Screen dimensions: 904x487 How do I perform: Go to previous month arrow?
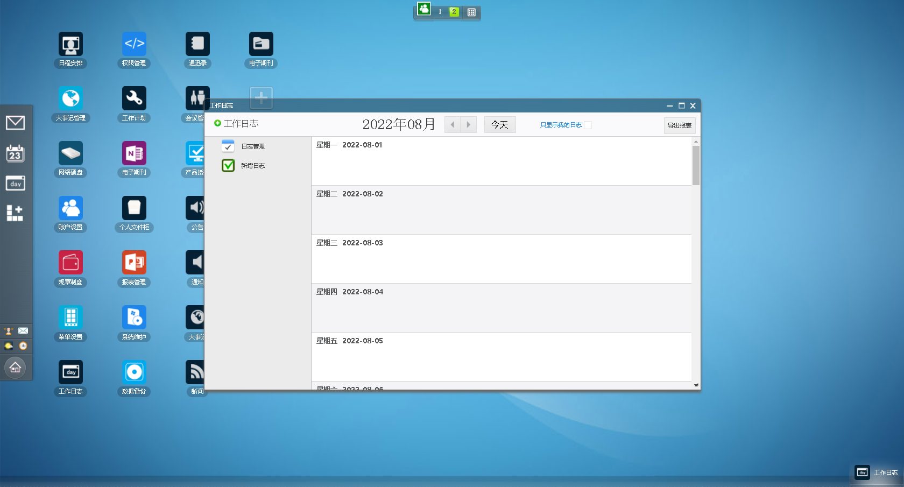pos(453,125)
